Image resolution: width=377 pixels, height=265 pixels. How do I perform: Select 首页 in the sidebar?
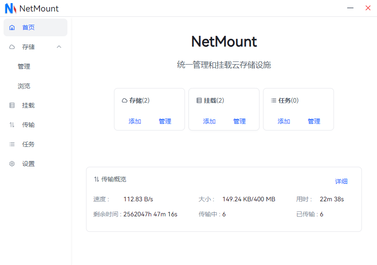click(28, 27)
